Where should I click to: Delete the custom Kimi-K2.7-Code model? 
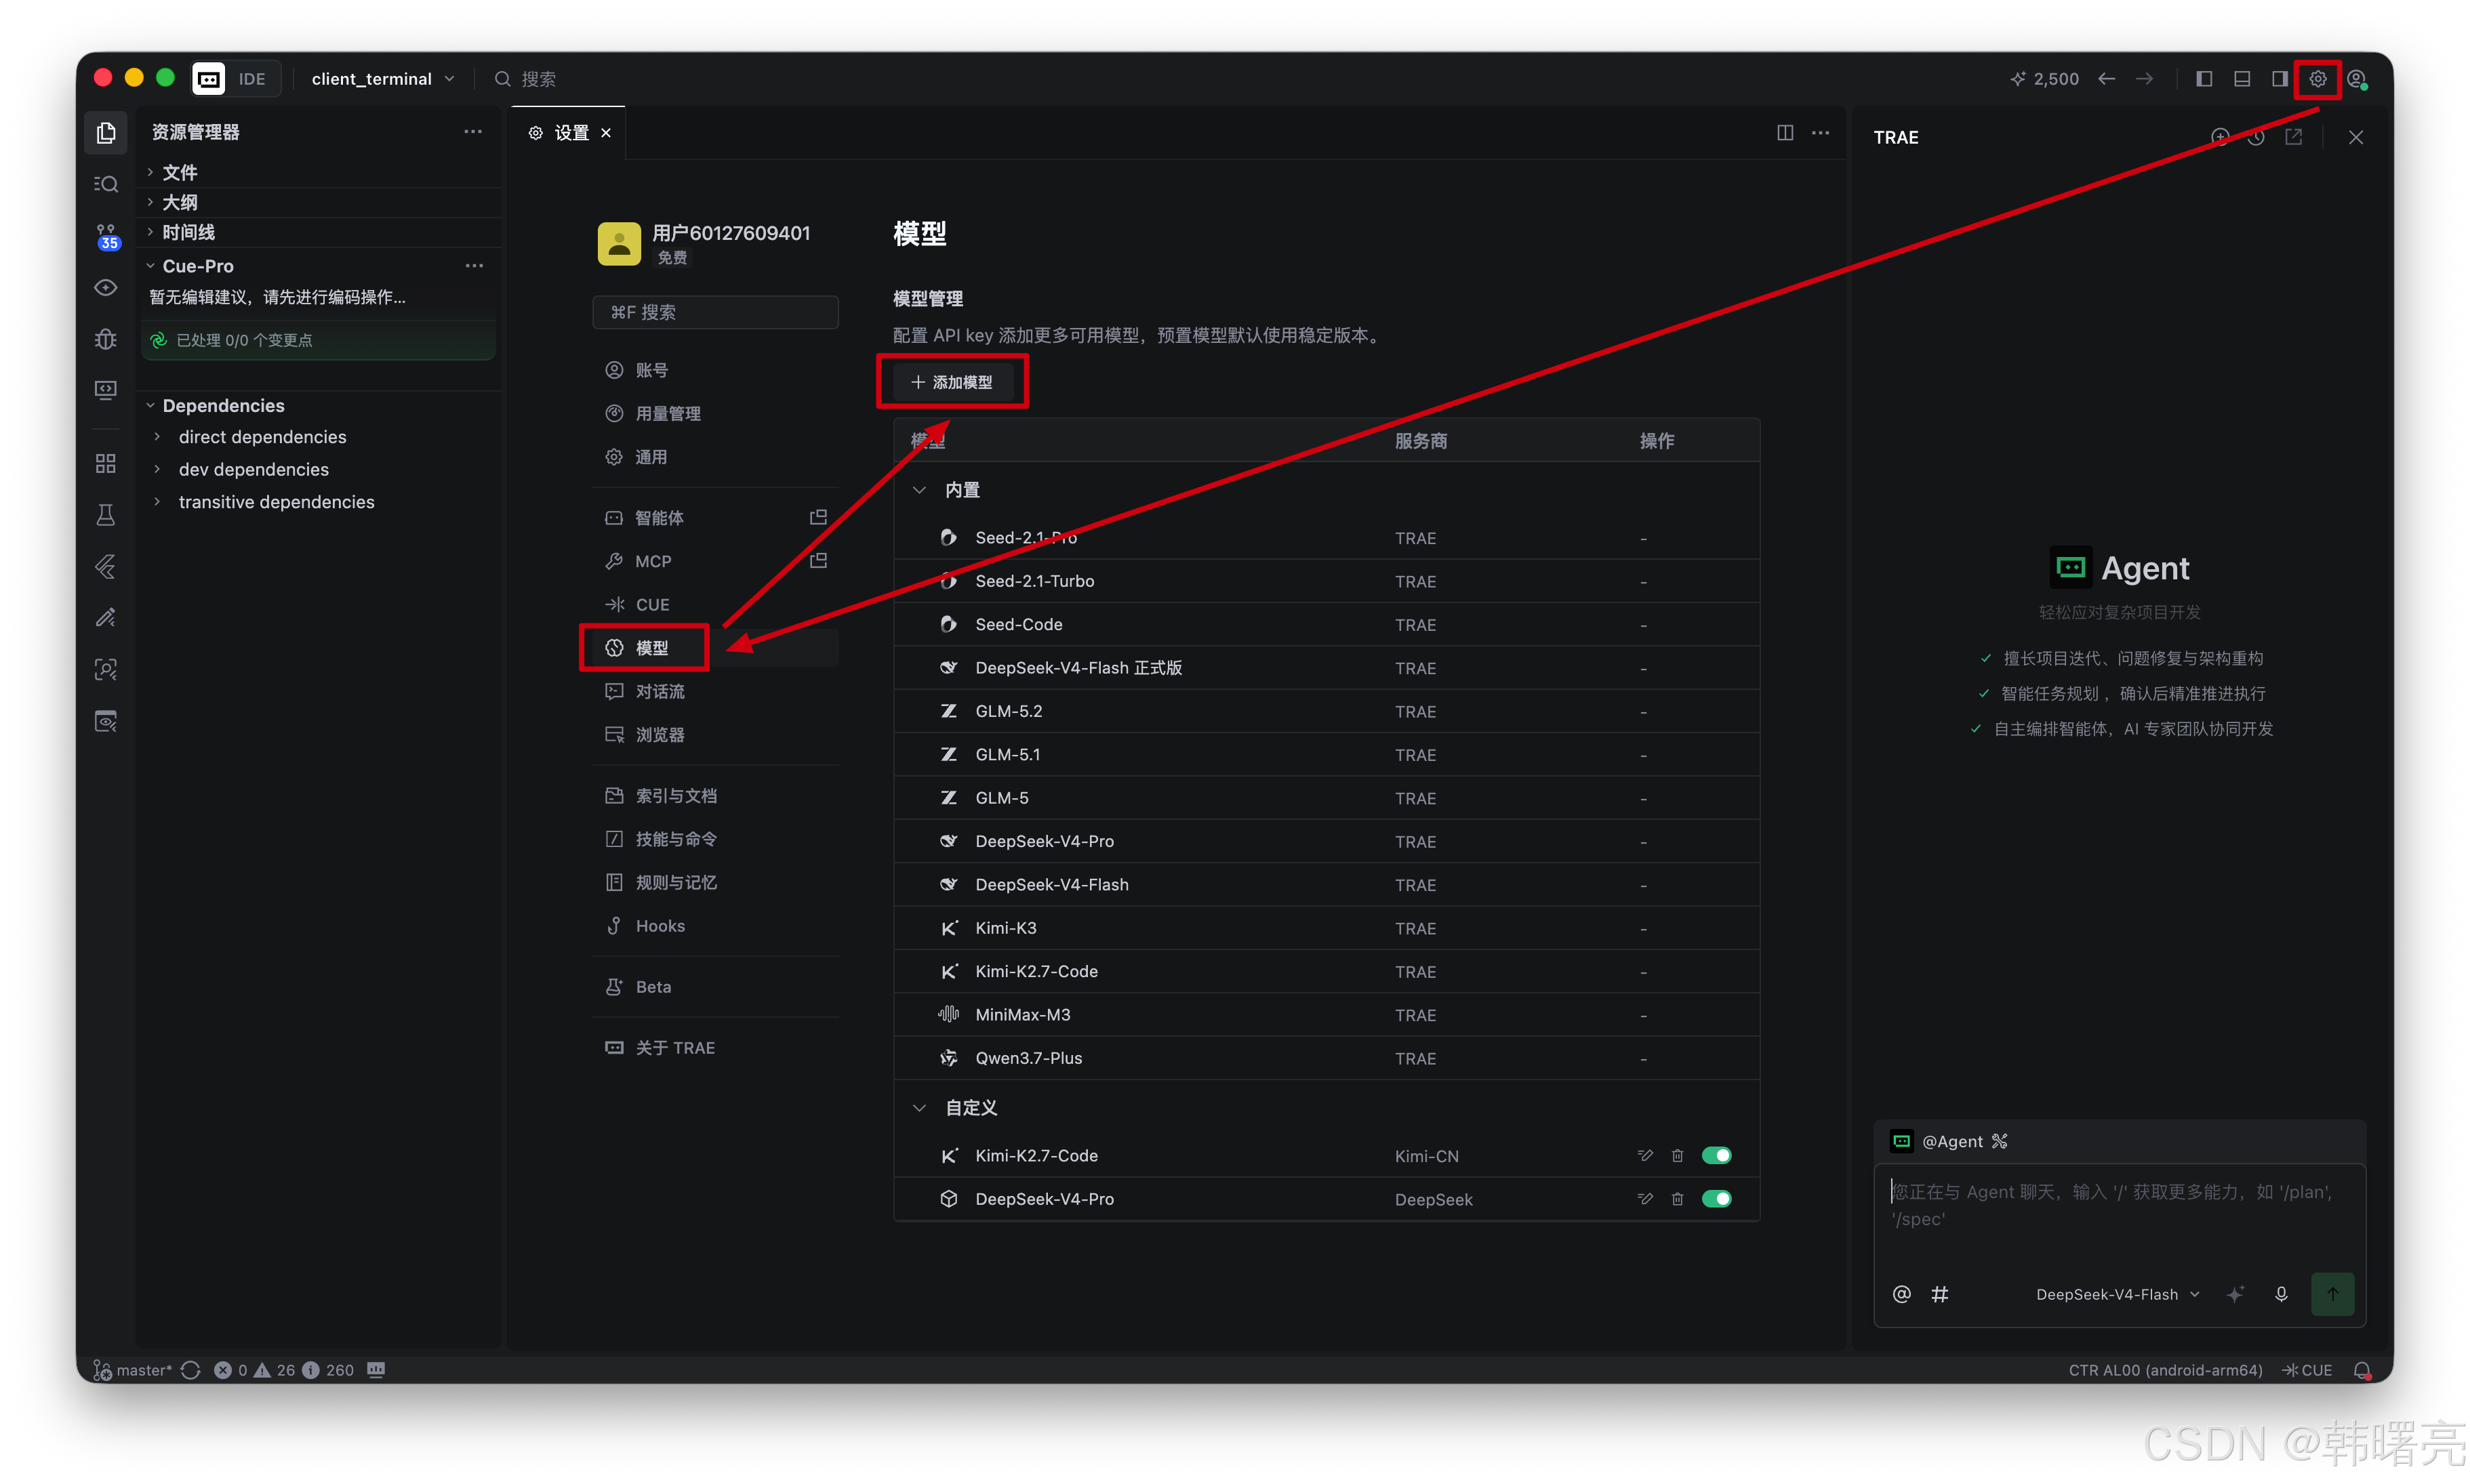coord(1677,1155)
